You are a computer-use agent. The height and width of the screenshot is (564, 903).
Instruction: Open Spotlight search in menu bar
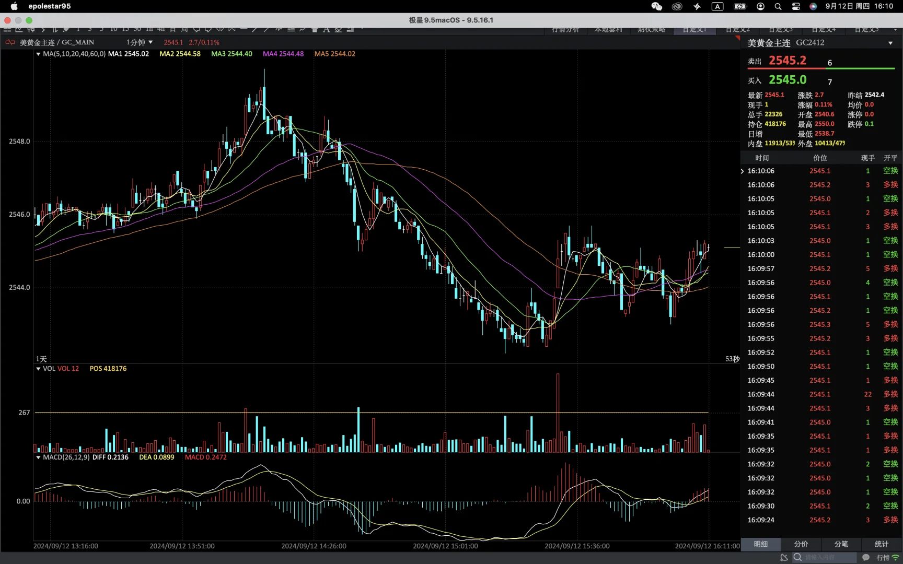tap(778, 6)
